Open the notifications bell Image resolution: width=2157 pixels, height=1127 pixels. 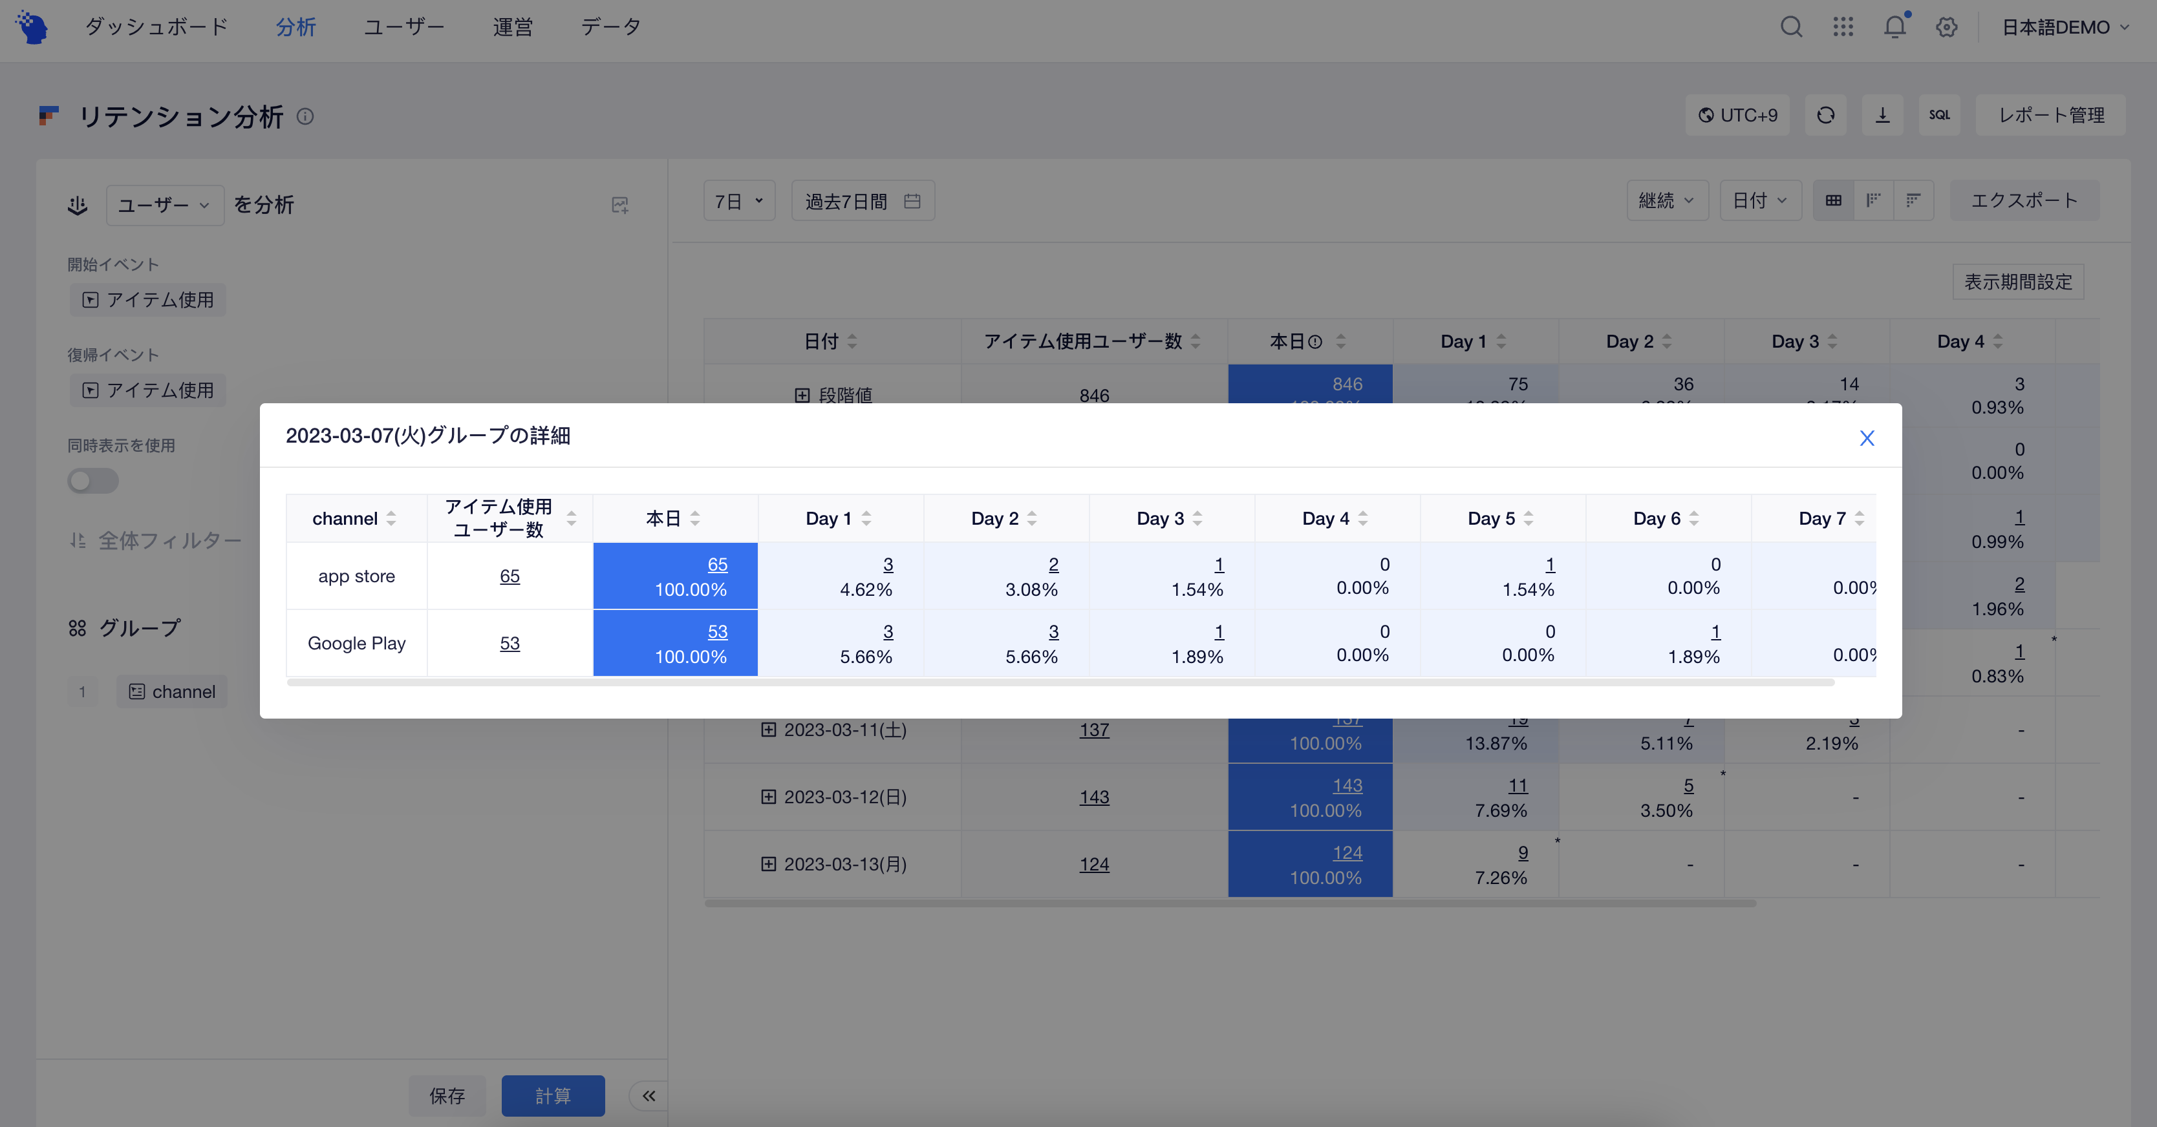click(1894, 26)
